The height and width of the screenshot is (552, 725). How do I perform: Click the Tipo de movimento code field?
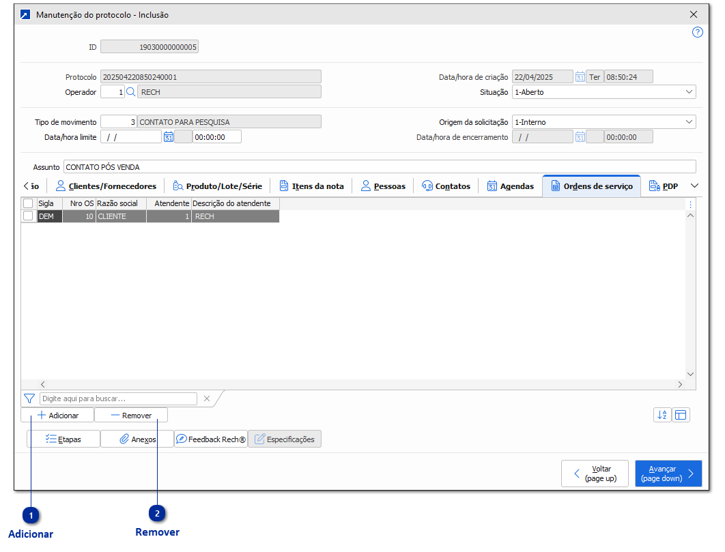pos(118,122)
